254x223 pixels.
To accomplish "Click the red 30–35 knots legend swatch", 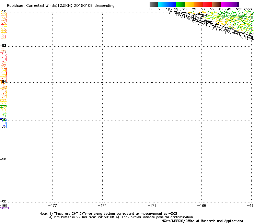I will pos(207,4).
